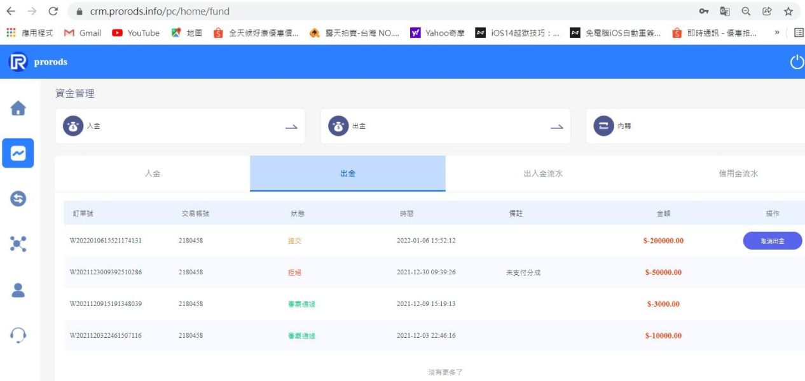This screenshot has width=805, height=381.
Task: Open the user profile sidebar icon
Action: (18, 290)
